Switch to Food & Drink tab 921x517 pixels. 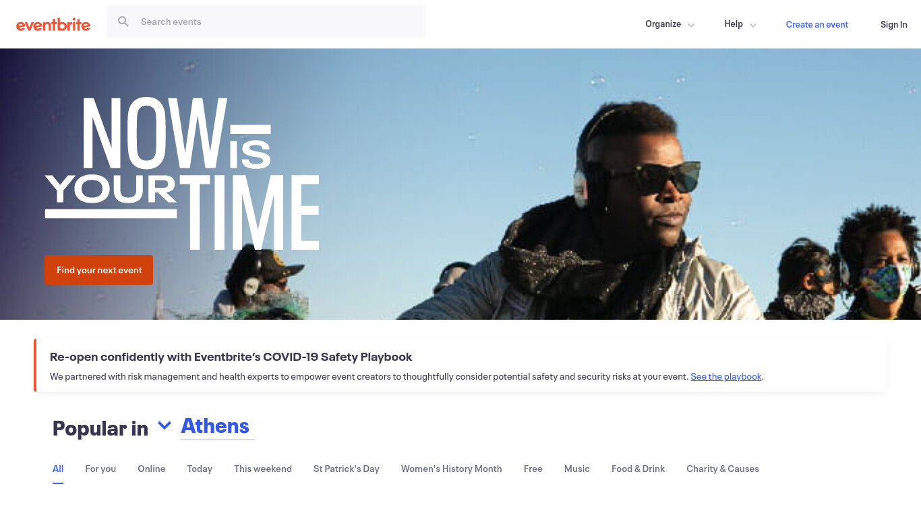pyautogui.click(x=638, y=469)
